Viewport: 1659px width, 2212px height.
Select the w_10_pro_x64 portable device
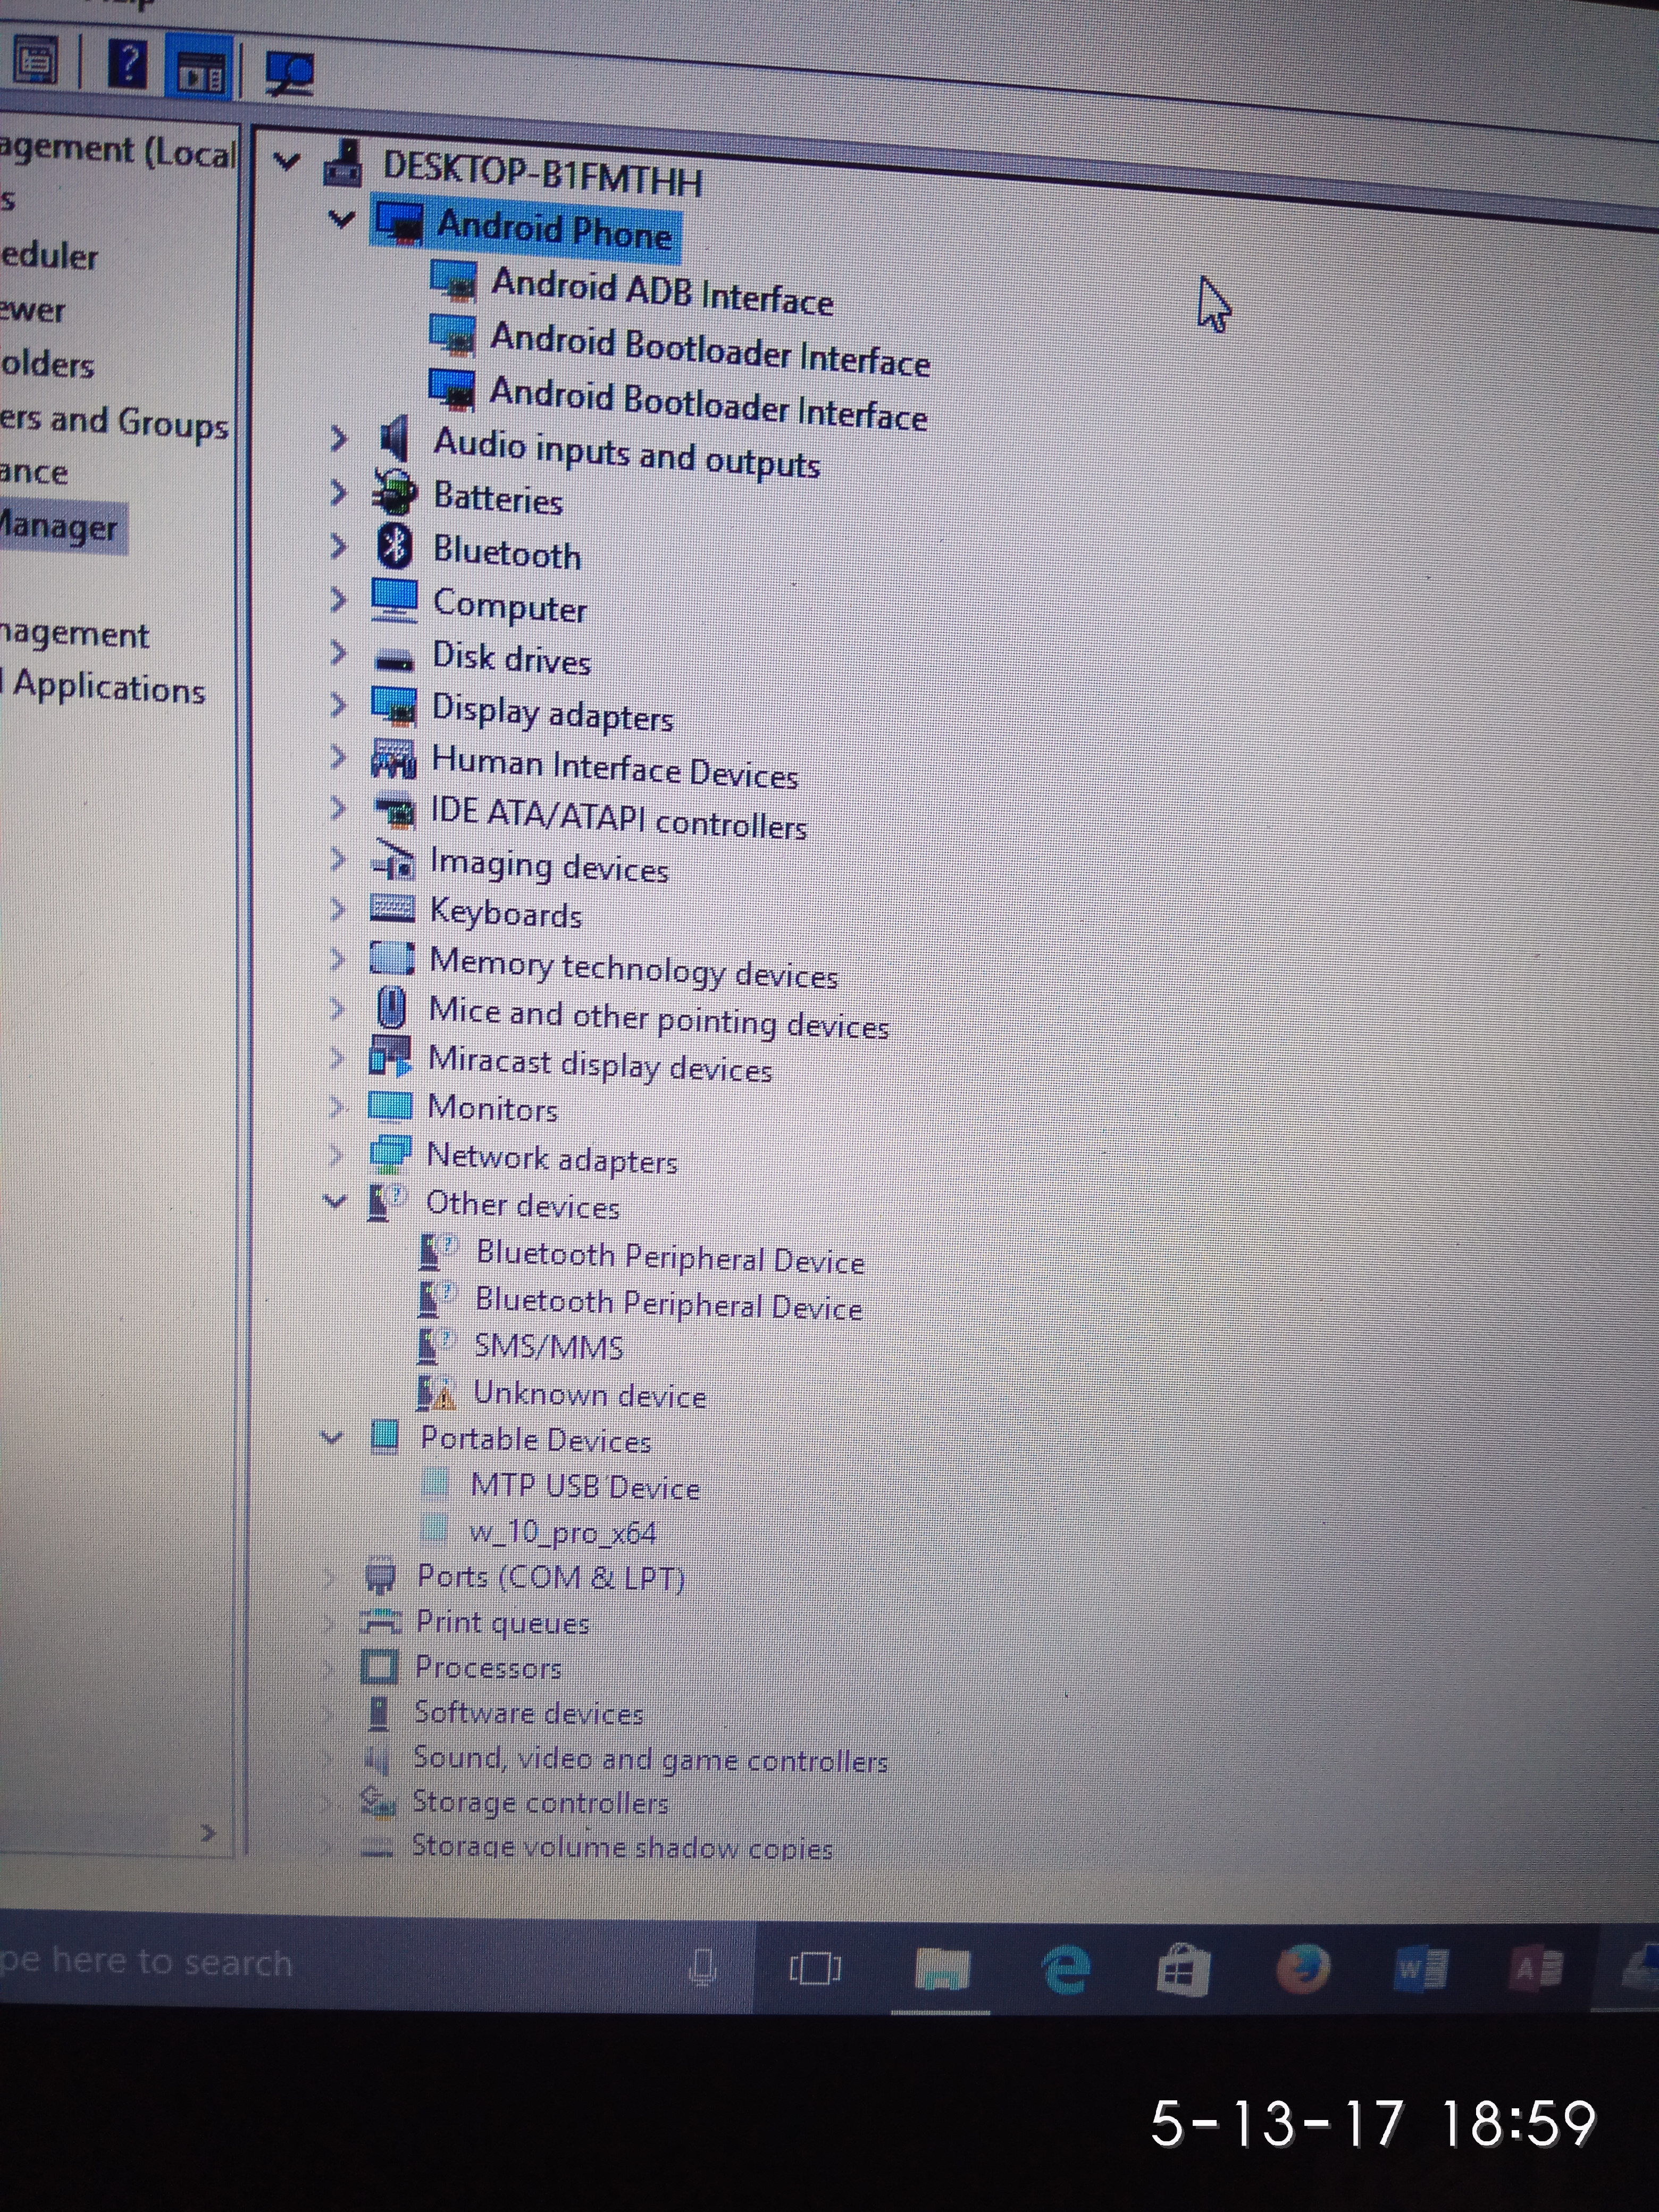click(562, 1533)
